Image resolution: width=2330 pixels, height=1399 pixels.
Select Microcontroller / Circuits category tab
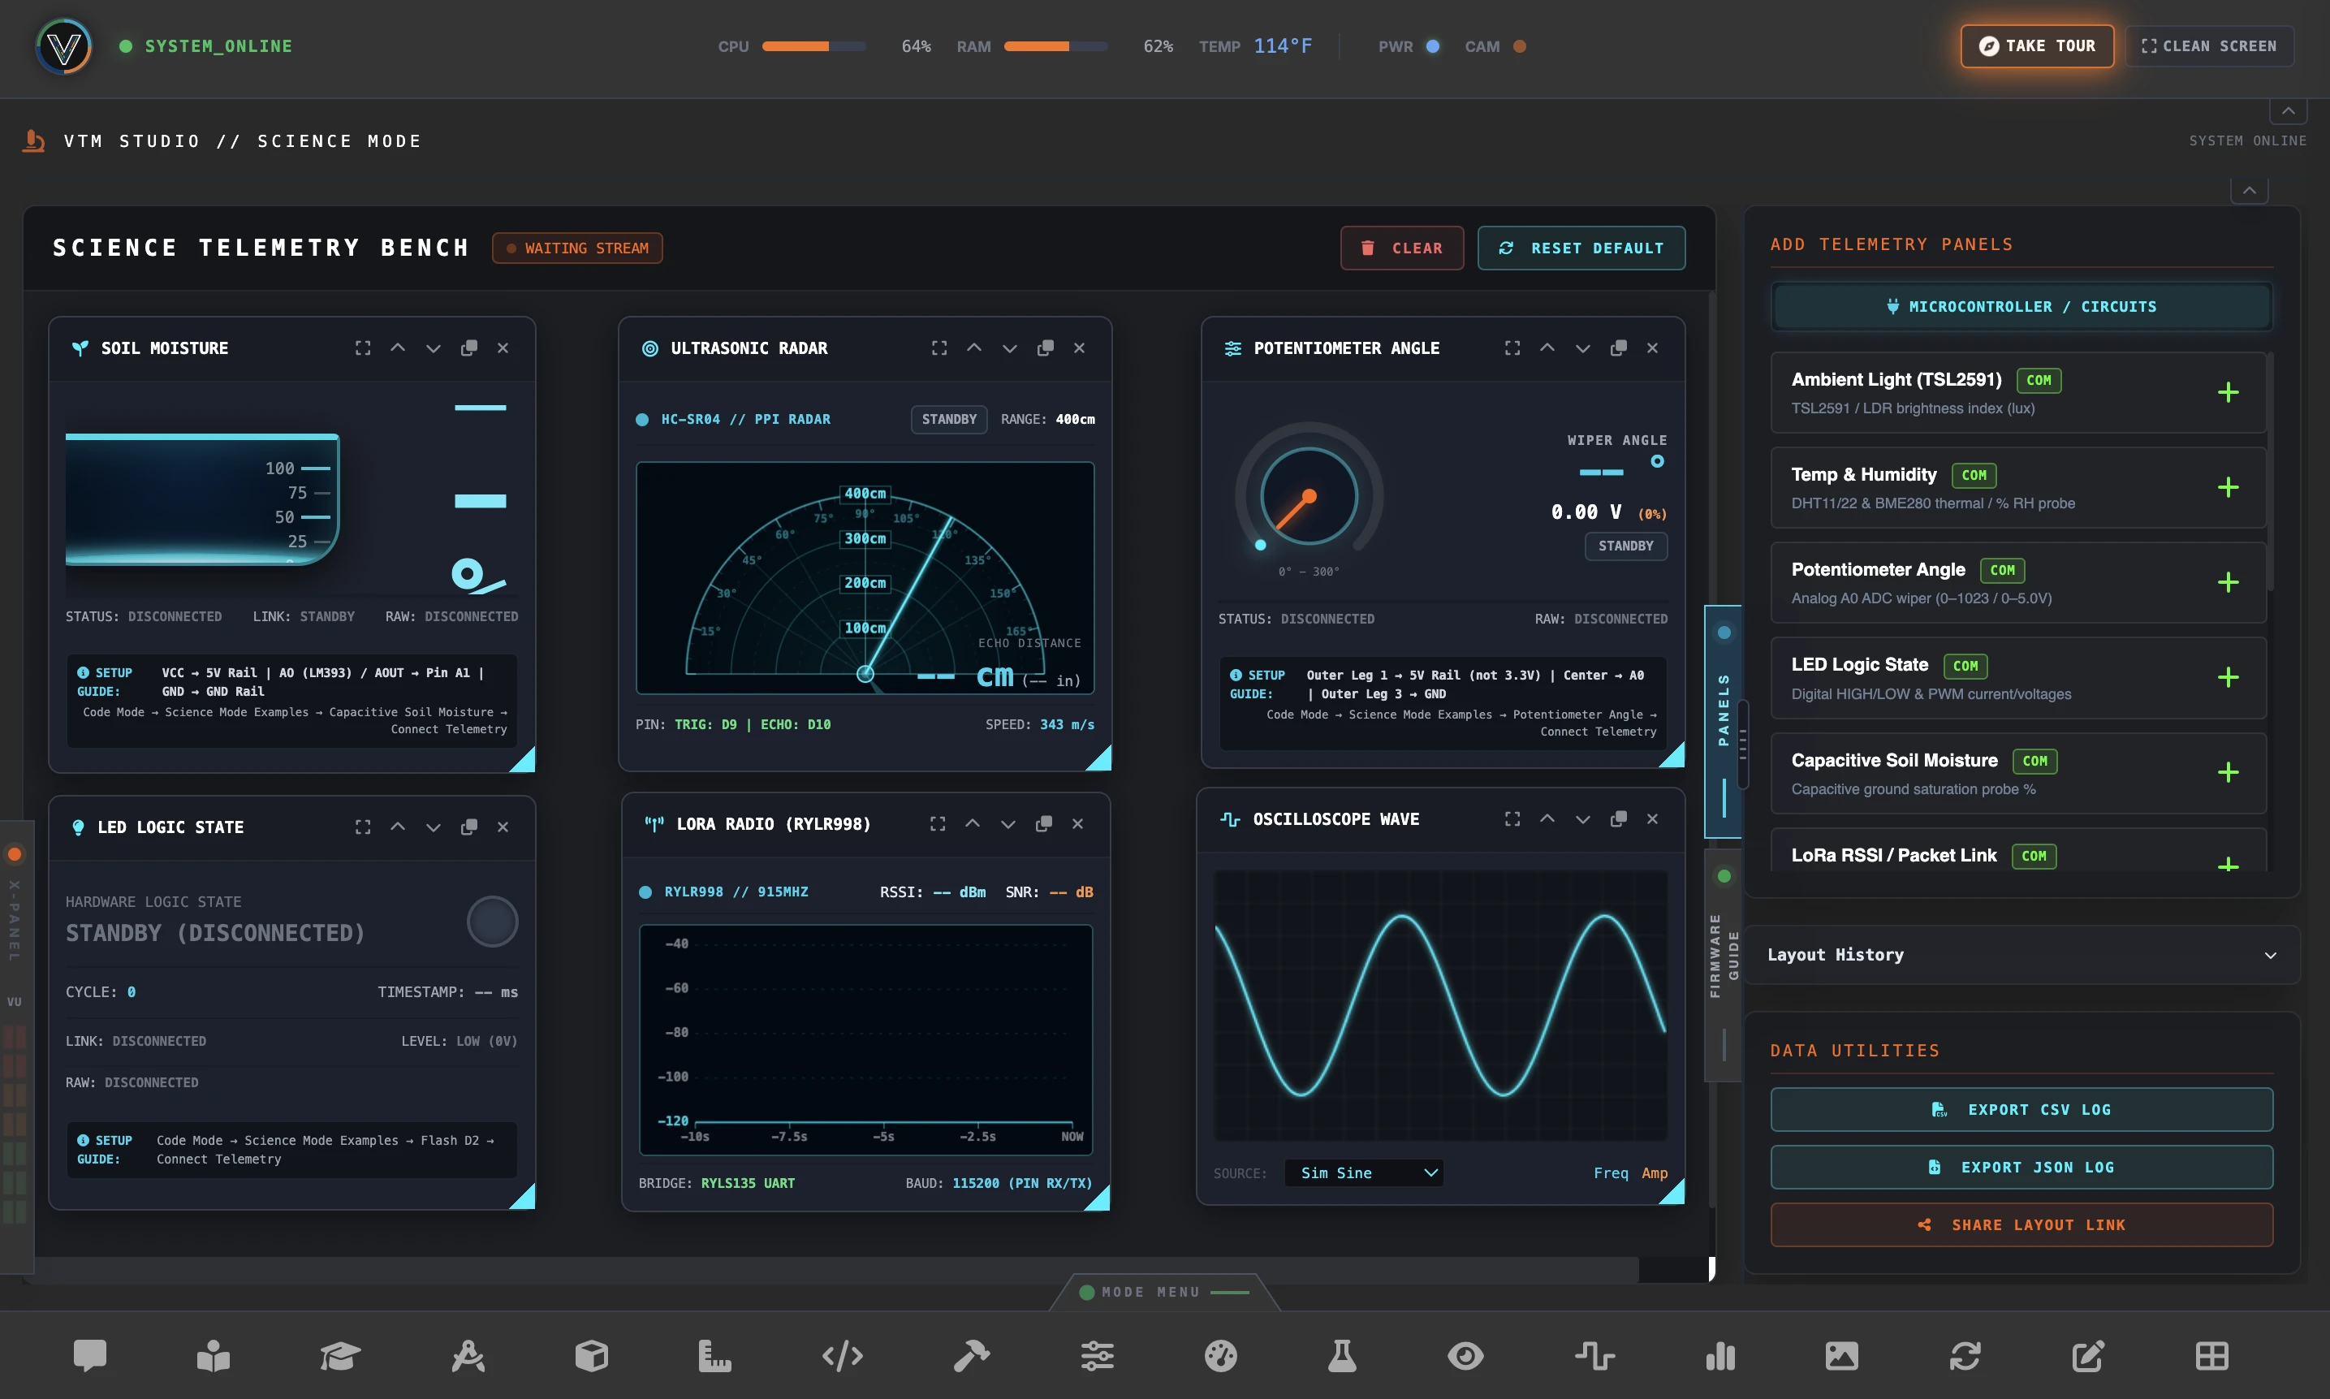tap(2021, 306)
